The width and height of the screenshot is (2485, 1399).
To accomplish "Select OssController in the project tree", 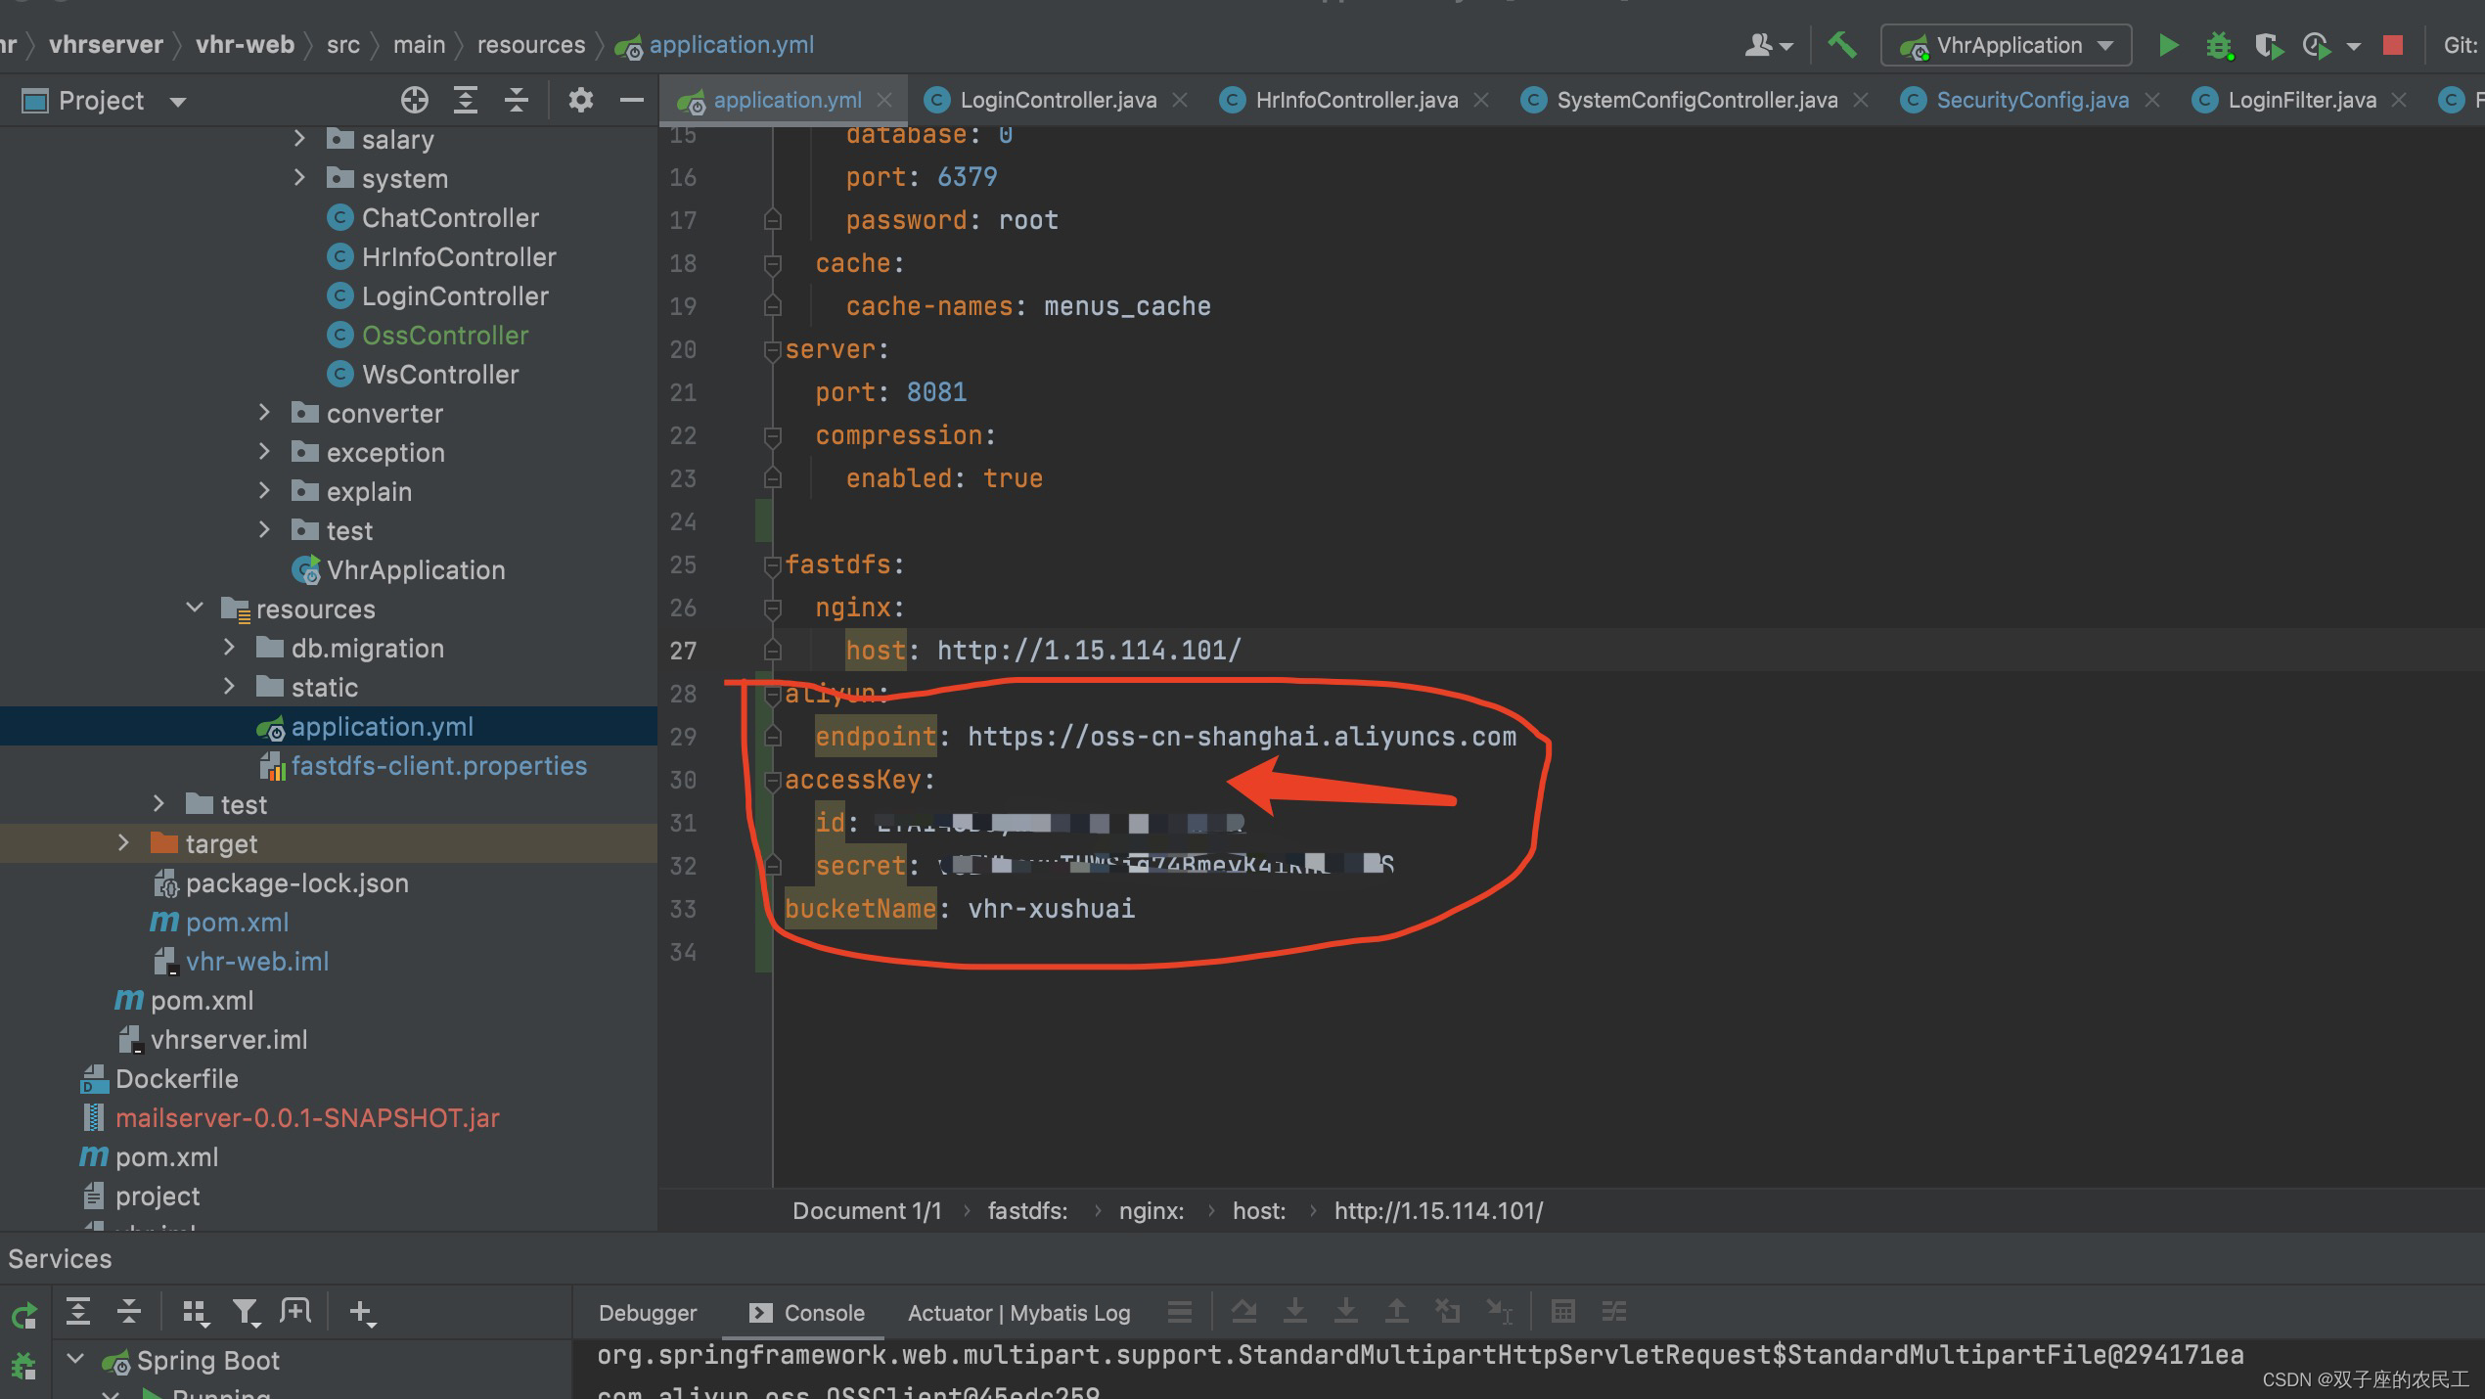I will tap(445, 335).
